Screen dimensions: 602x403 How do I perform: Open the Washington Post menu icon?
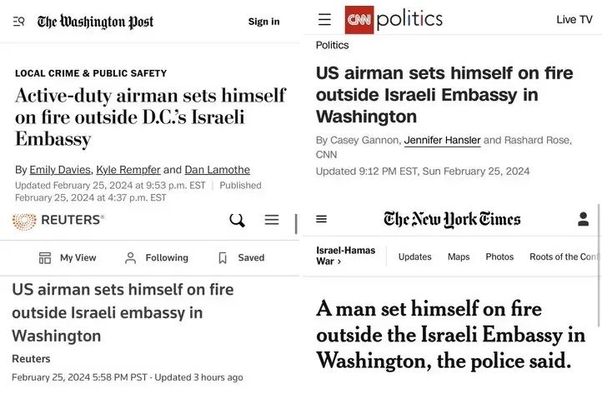click(18, 22)
